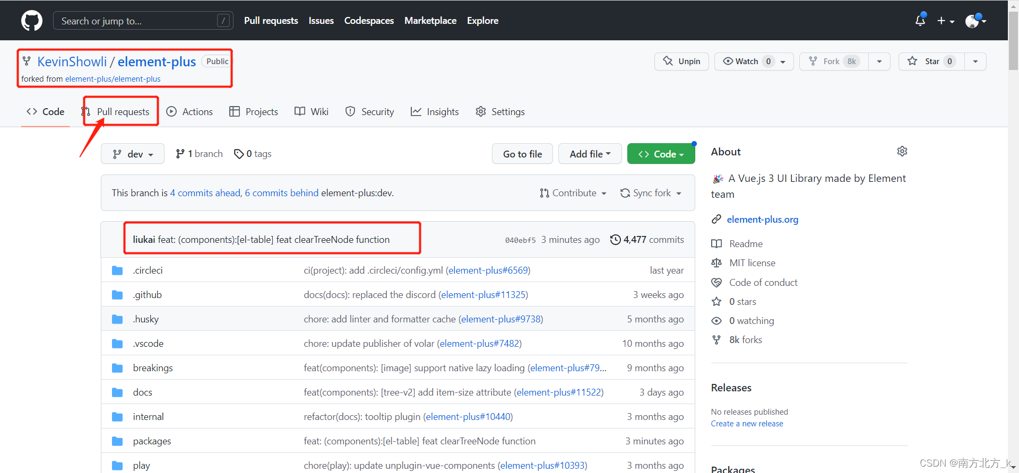Open the Add file dropdown
Viewport: 1019px width, 473px height.
(590, 154)
